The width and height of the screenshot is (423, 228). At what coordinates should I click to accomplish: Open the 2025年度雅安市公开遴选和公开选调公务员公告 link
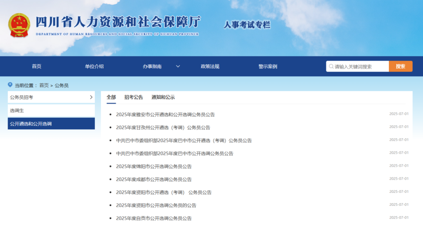pos(166,114)
